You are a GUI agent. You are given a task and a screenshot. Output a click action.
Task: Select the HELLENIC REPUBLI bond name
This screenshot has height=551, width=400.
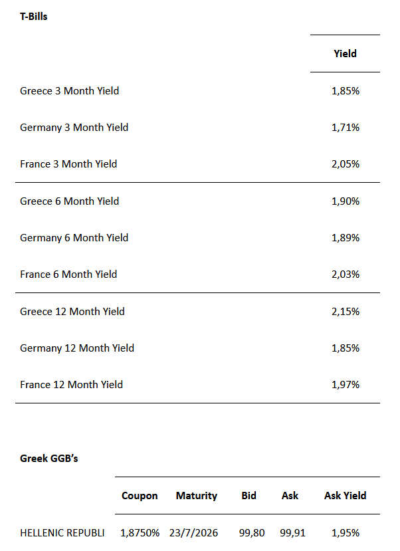coord(62,533)
